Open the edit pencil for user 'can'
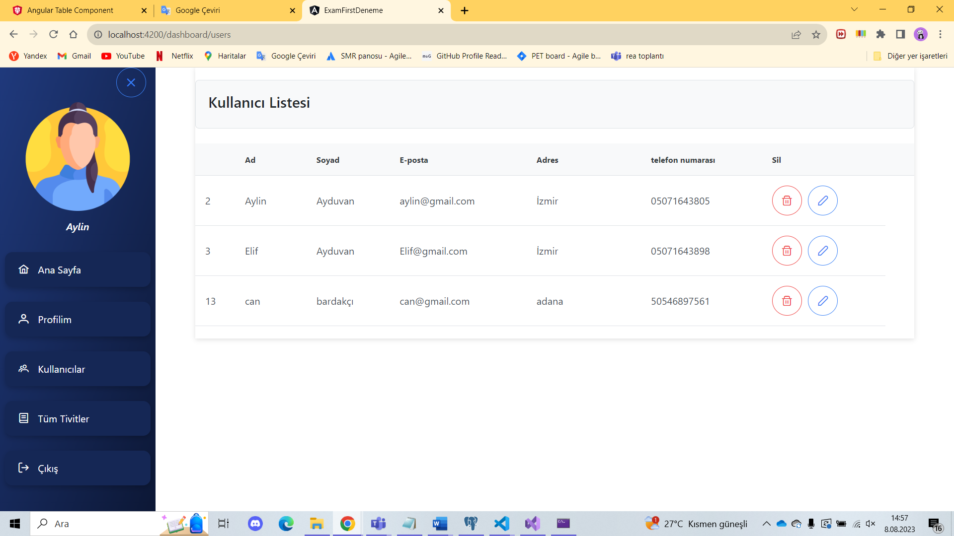Screen dimensions: 954x536 point(823,301)
